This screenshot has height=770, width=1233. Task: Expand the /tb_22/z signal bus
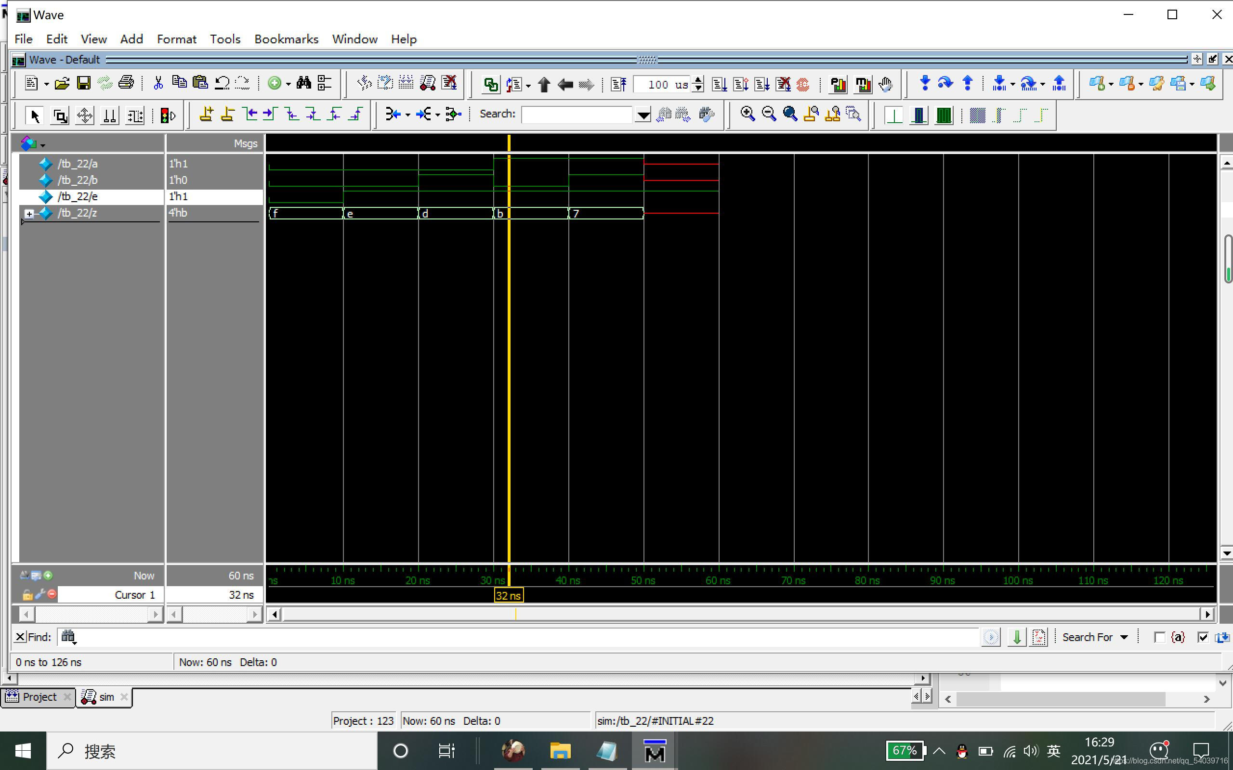[x=29, y=214]
